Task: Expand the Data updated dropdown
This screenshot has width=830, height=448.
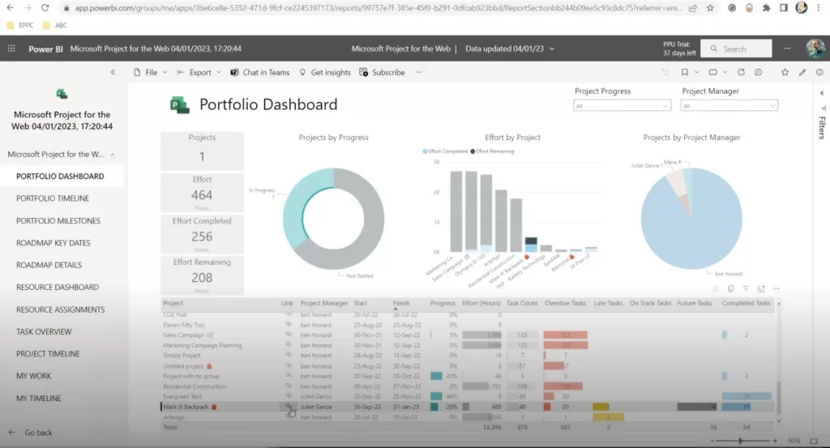Action: click(552, 49)
